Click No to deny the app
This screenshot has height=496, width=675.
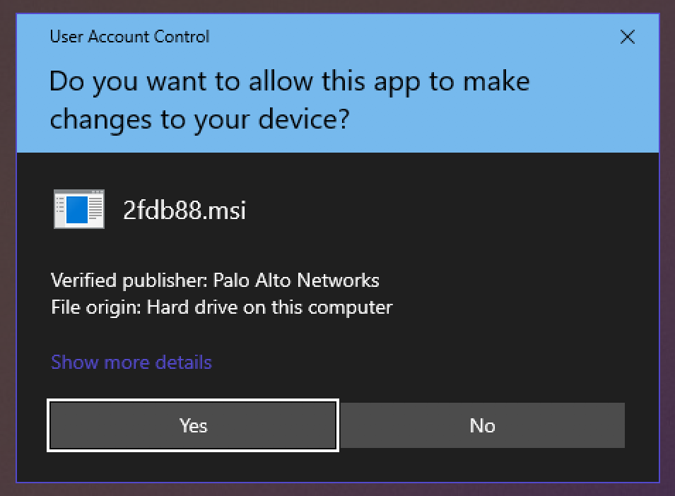tap(482, 425)
